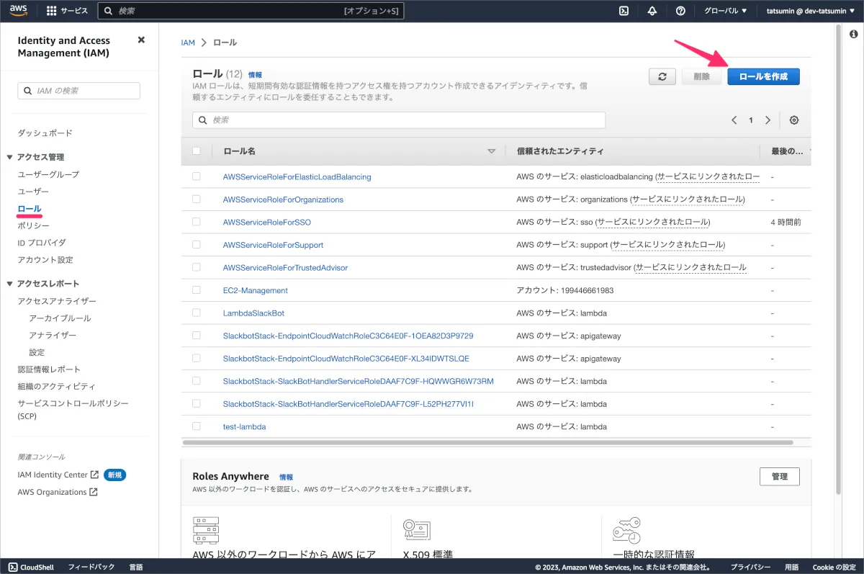Select LambdaSlackBot role checkbox

click(197, 313)
